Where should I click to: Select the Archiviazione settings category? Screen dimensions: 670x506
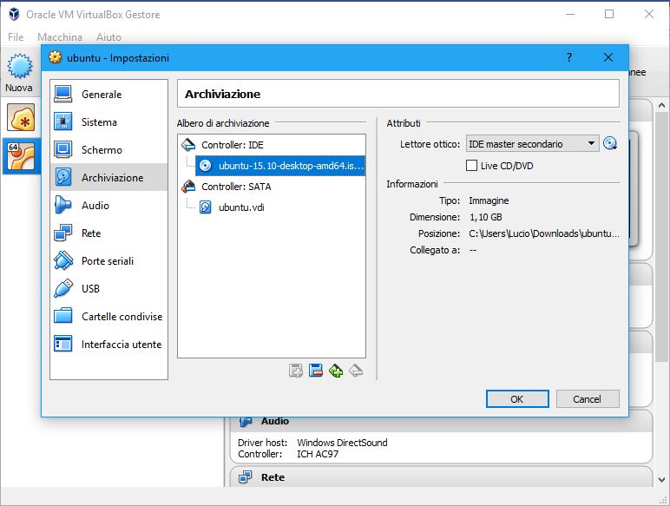(108, 177)
